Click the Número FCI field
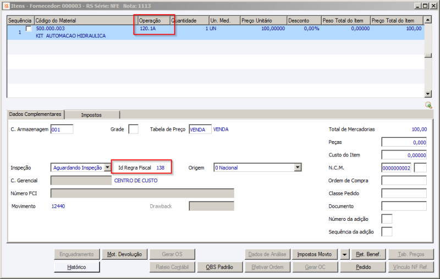Viewport: 440px width, 279px height. click(142, 193)
